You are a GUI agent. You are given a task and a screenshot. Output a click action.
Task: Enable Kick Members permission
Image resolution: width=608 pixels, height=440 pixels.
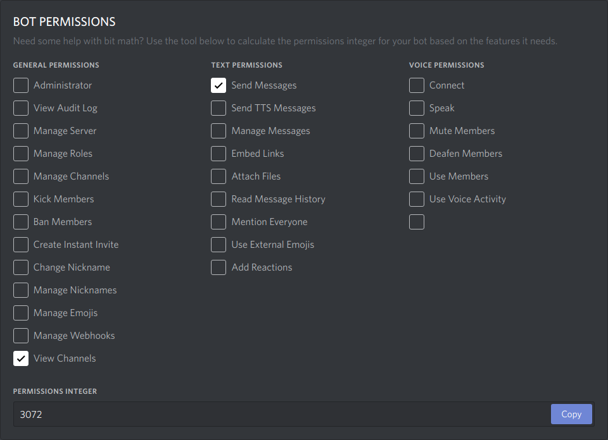[21, 199]
